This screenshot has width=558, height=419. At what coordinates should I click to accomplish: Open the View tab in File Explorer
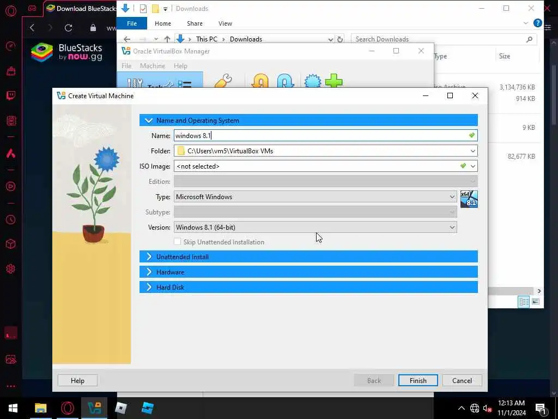(x=225, y=23)
